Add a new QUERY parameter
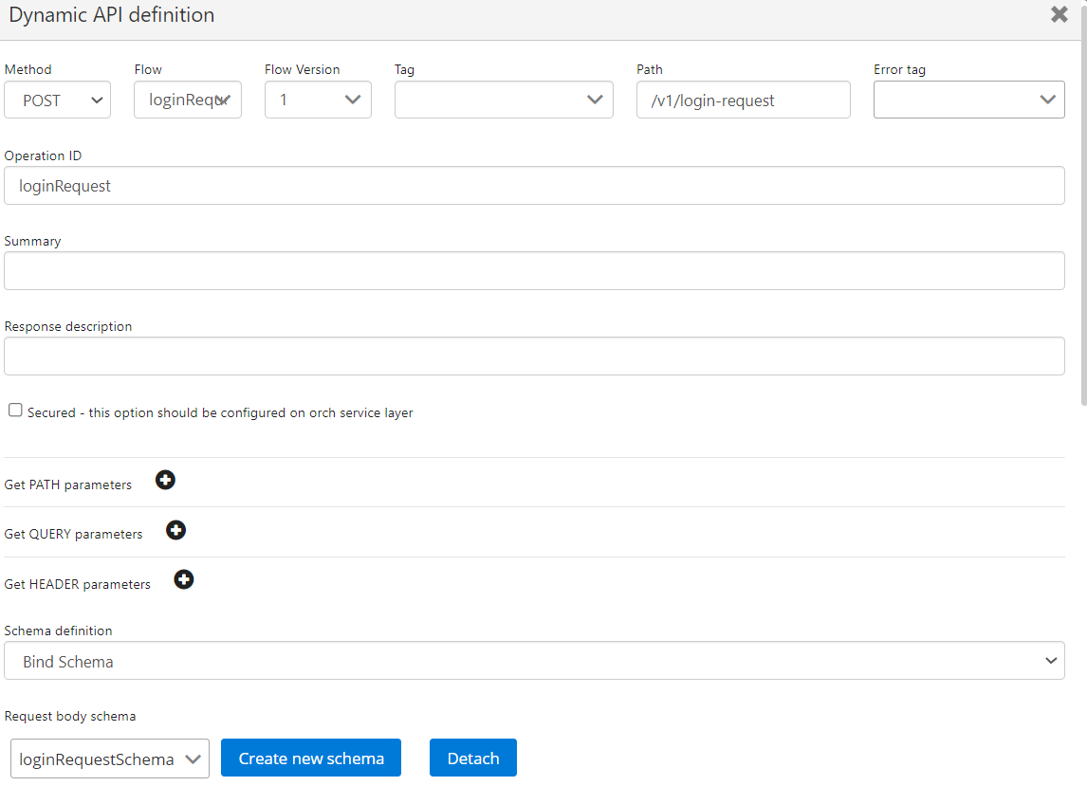The width and height of the screenshot is (1087, 786). click(175, 530)
